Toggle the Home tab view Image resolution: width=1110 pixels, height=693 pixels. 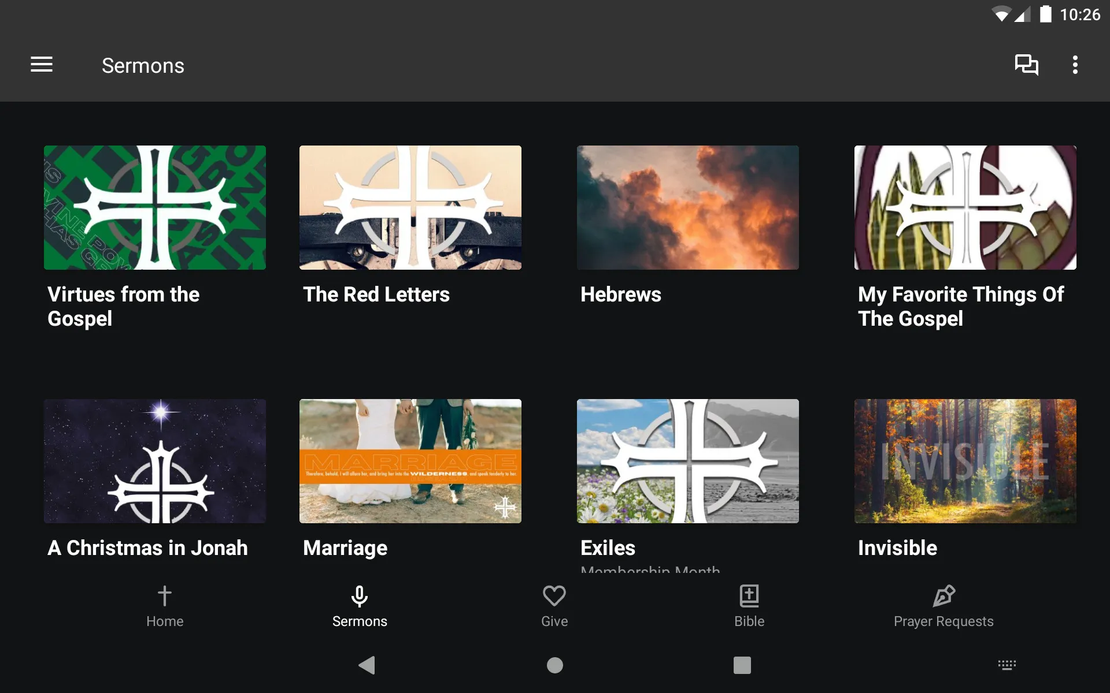(164, 606)
